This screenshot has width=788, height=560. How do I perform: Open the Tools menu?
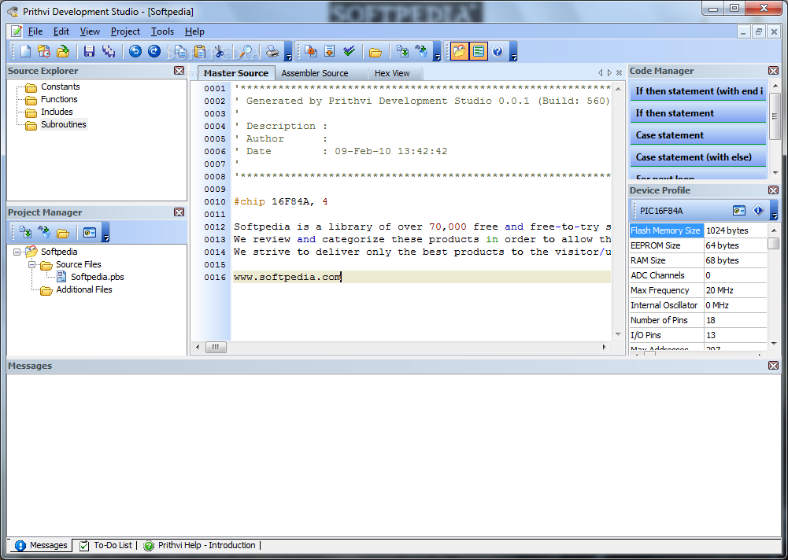(x=162, y=31)
